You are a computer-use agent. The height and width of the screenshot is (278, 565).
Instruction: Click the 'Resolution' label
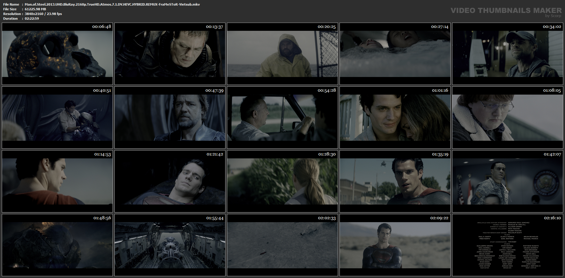click(x=12, y=14)
